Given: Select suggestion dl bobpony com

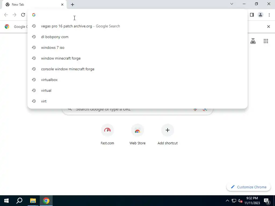Looking at the screenshot, I should 137,37.
